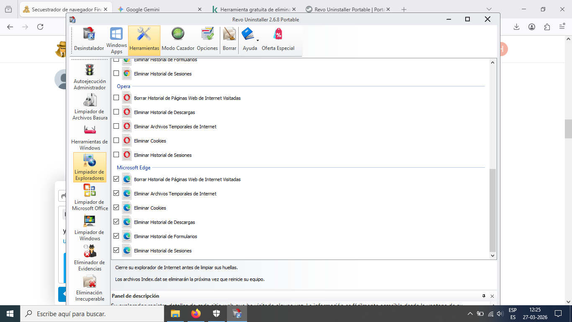Image resolution: width=572 pixels, height=322 pixels.
Task: Open Eliminador de Evidencias tool
Action: coord(90,258)
